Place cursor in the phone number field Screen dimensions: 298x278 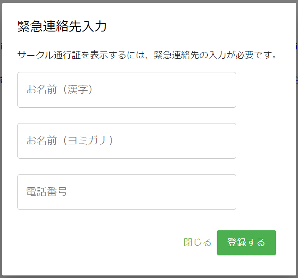pos(127,192)
